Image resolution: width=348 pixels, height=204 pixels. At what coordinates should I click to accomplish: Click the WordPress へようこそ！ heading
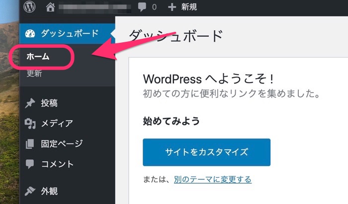click(208, 79)
